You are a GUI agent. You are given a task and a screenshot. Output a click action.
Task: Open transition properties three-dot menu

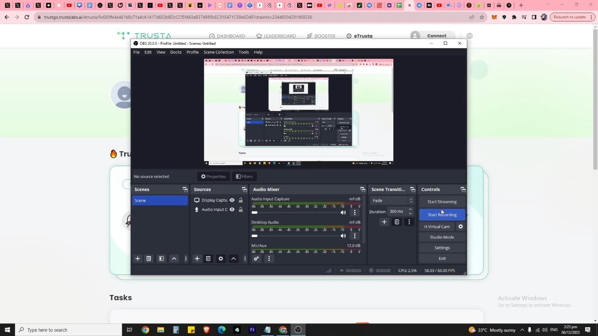tap(409, 222)
